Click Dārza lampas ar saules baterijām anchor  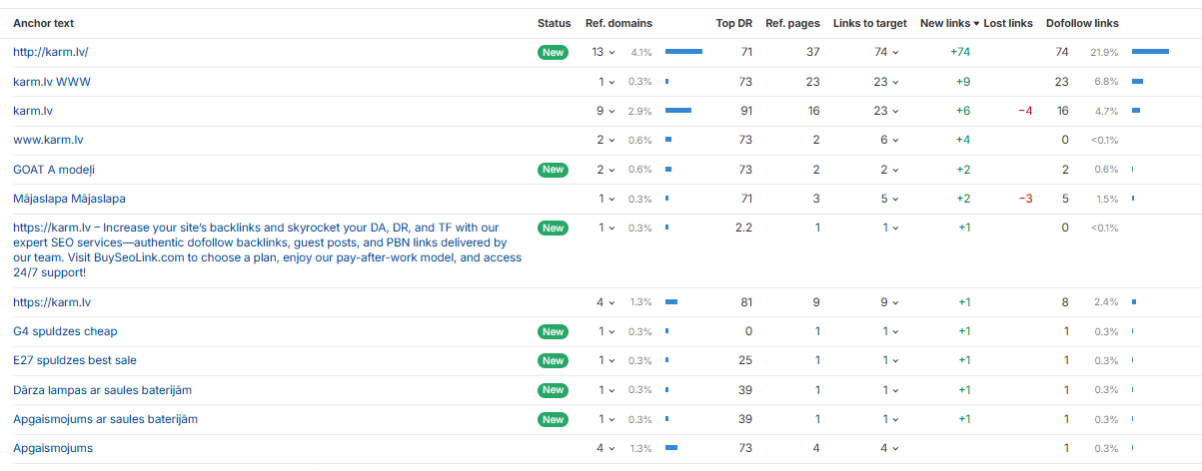click(x=102, y=390)
